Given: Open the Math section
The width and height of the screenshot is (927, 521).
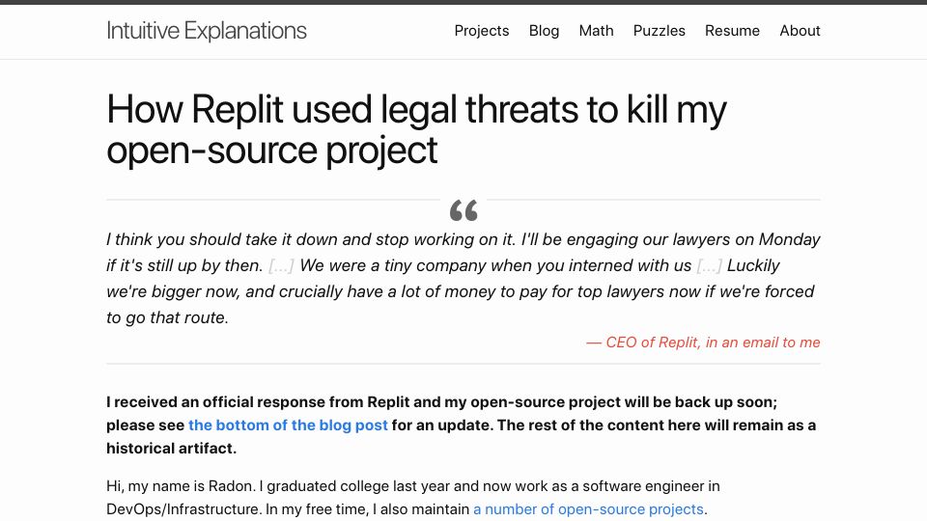Looking at the screenshot, I should coord(596,31).
